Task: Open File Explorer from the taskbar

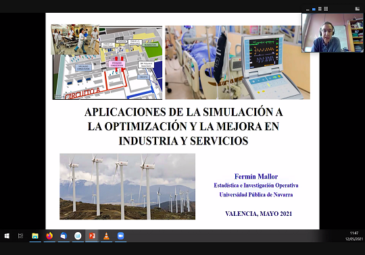Action: 35,236
